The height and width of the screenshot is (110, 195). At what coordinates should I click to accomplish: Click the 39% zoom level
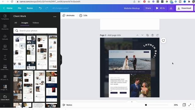point(176,105)
